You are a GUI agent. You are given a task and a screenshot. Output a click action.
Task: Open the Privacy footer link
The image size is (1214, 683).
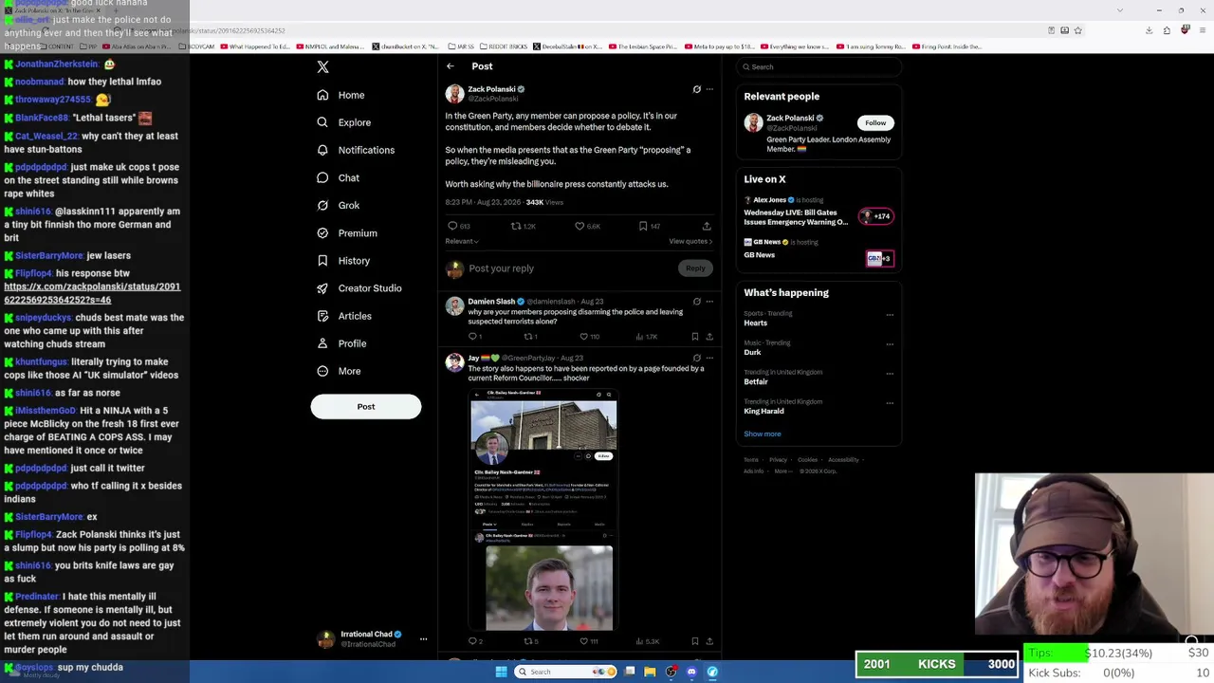click(x=778, y=460)
